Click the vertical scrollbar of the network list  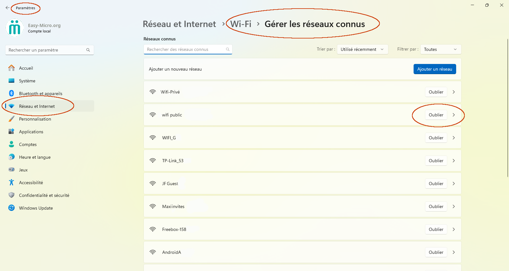(508, 108)
